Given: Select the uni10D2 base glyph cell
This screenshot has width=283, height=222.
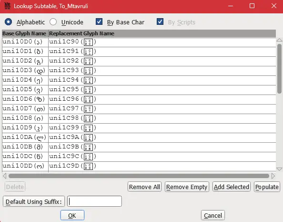Looking at the screenshot, I should click(x=25, y=61).
